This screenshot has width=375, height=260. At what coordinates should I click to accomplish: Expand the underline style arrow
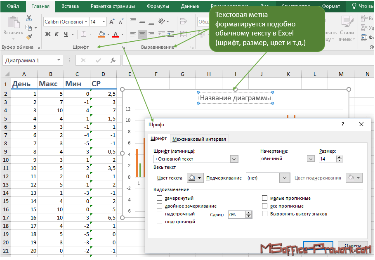(73, 34)
